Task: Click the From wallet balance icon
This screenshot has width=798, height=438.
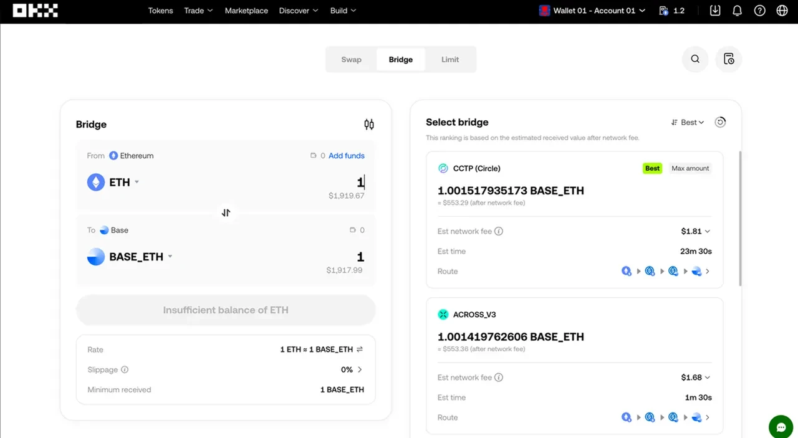Action: (x=314, y=156)
